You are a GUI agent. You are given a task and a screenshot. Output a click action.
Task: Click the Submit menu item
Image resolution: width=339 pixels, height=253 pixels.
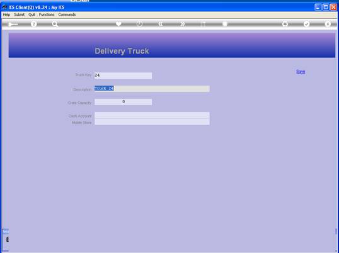click(20, 14)
